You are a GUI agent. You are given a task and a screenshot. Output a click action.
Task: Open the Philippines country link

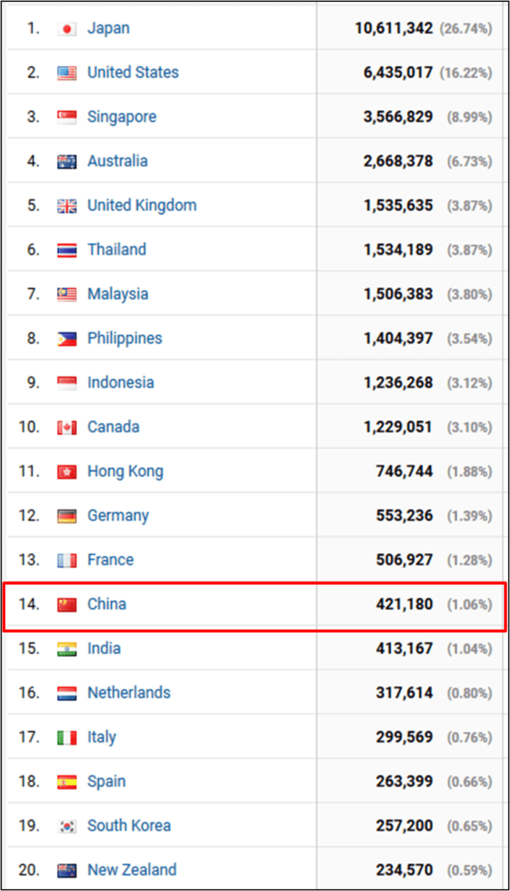[x=125, y=338]
